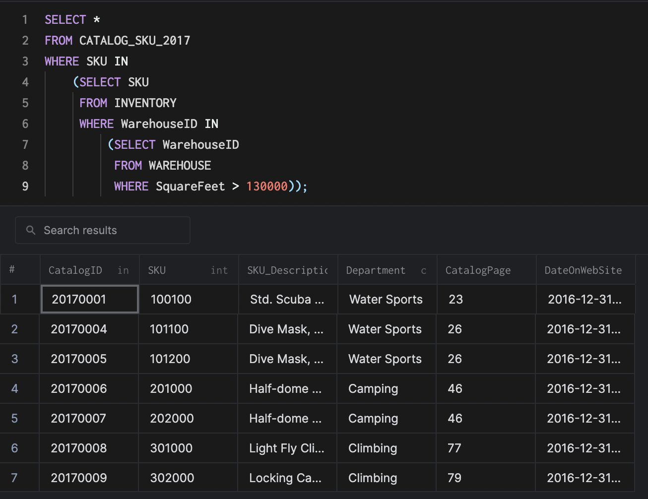Select the 'Light Fly Cli...' description cell
This screenshot has height=499, width=648.
286,448
